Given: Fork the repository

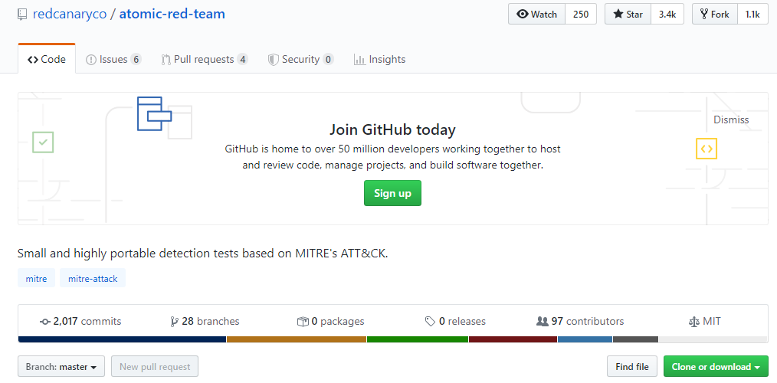Looking at the screenshot, I should pyautogui.click(x=715, y=14).
